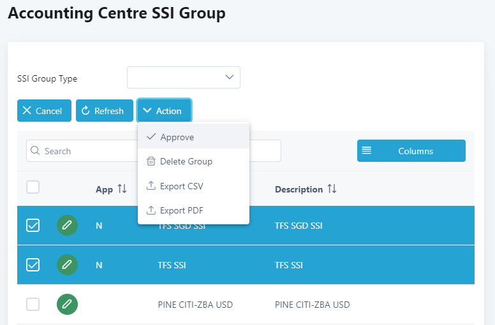Screen dimensions: 495x325
Task: Uncheck the TFS SSI row checkbox
Action: [33, 265]
